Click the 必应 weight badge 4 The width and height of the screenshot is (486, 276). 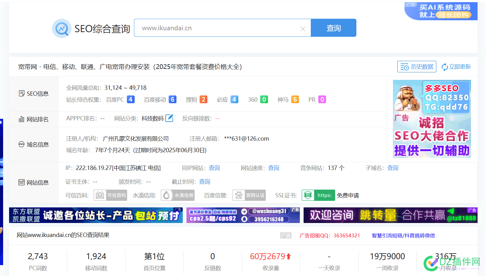pos(235,99)
